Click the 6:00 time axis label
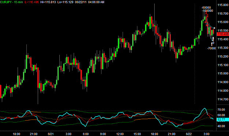229x136 pixels. (x=86, y=134)
